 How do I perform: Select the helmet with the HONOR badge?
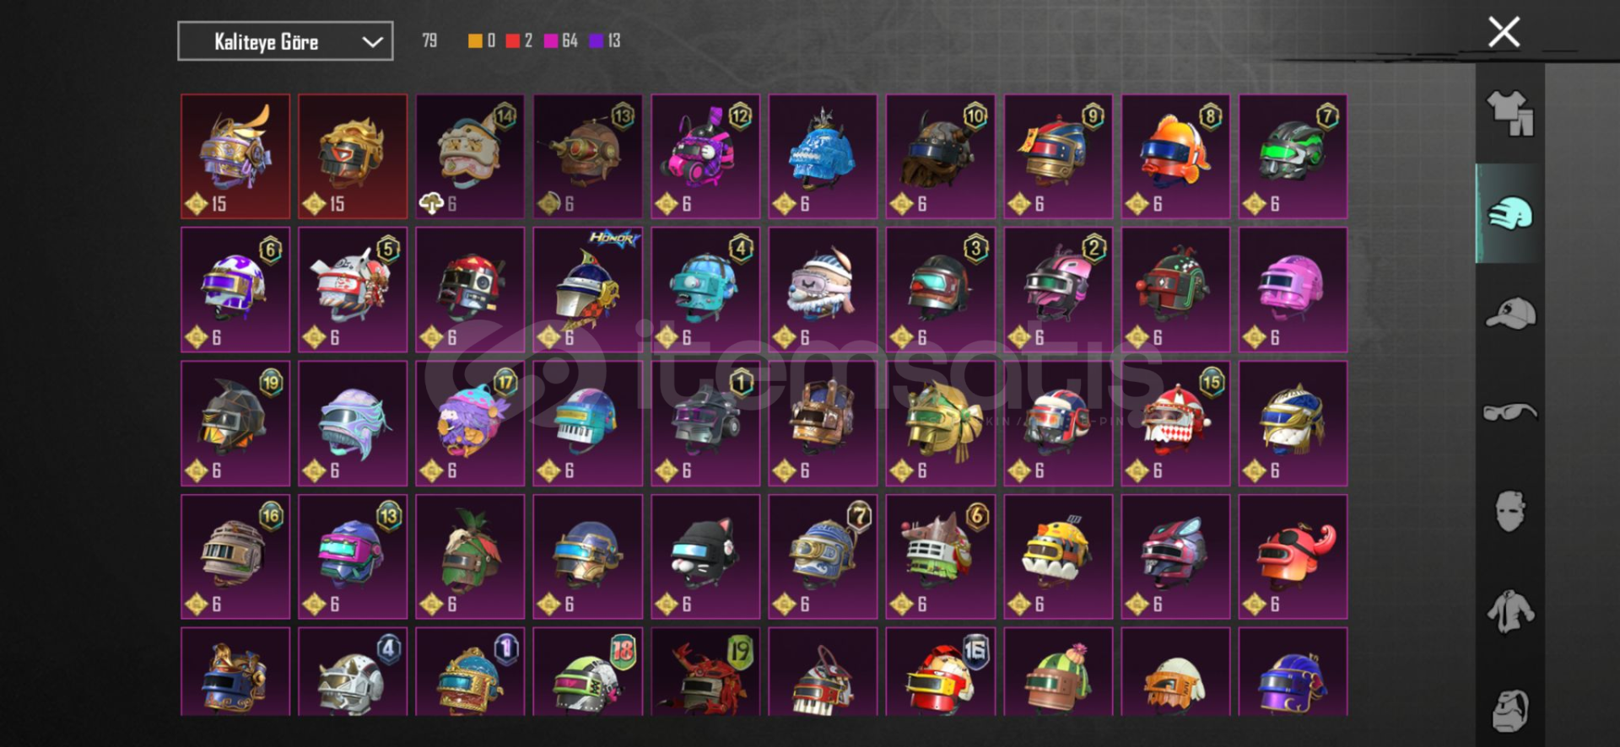tap(588, 289)
